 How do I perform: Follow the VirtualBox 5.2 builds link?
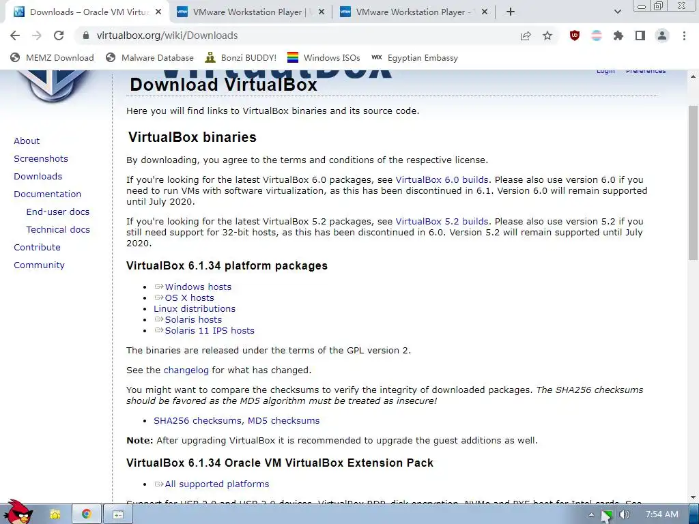click(x=442, y=222)
